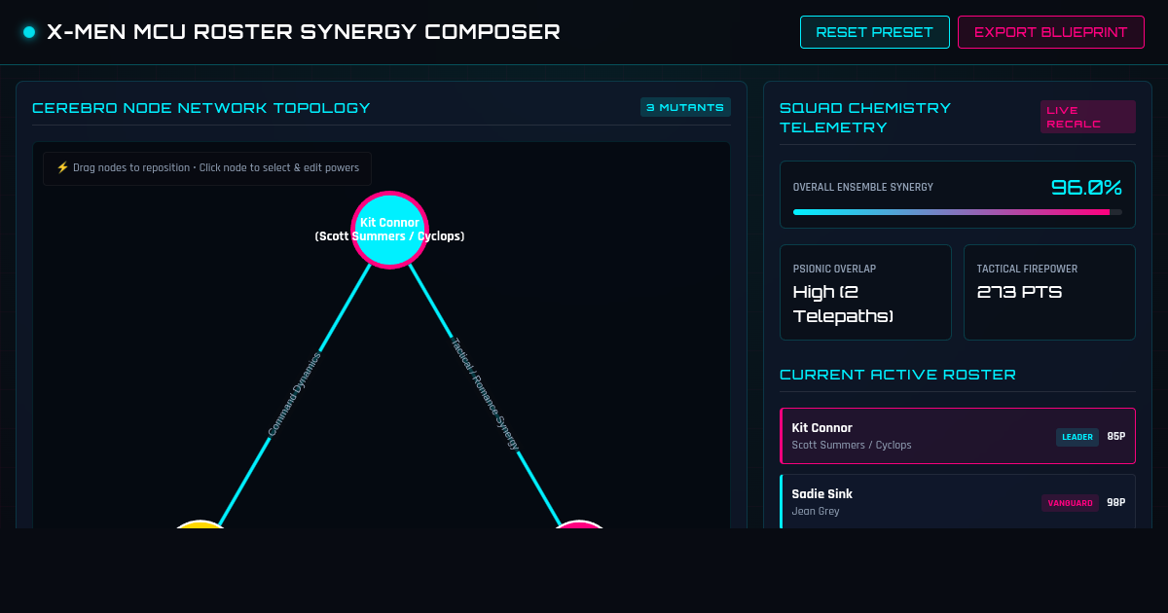
Task: Click Current Active Roster heading
Action: click(897, 375)
